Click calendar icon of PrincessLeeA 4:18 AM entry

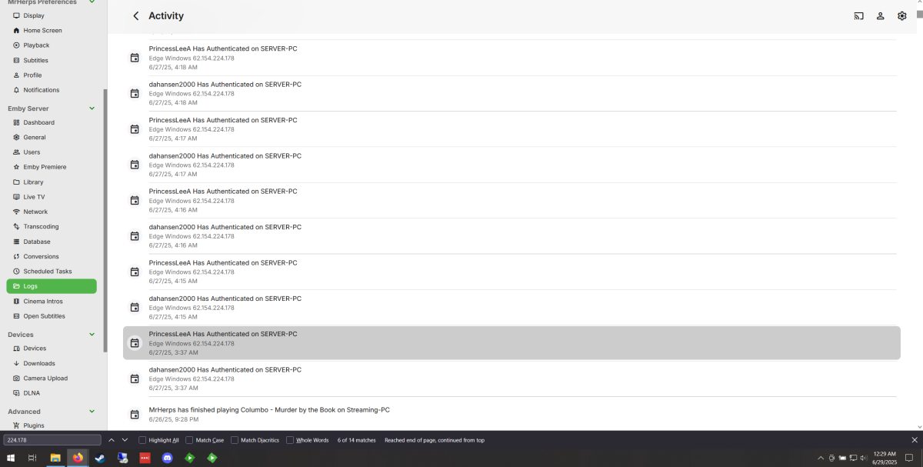tap(135, 58)
